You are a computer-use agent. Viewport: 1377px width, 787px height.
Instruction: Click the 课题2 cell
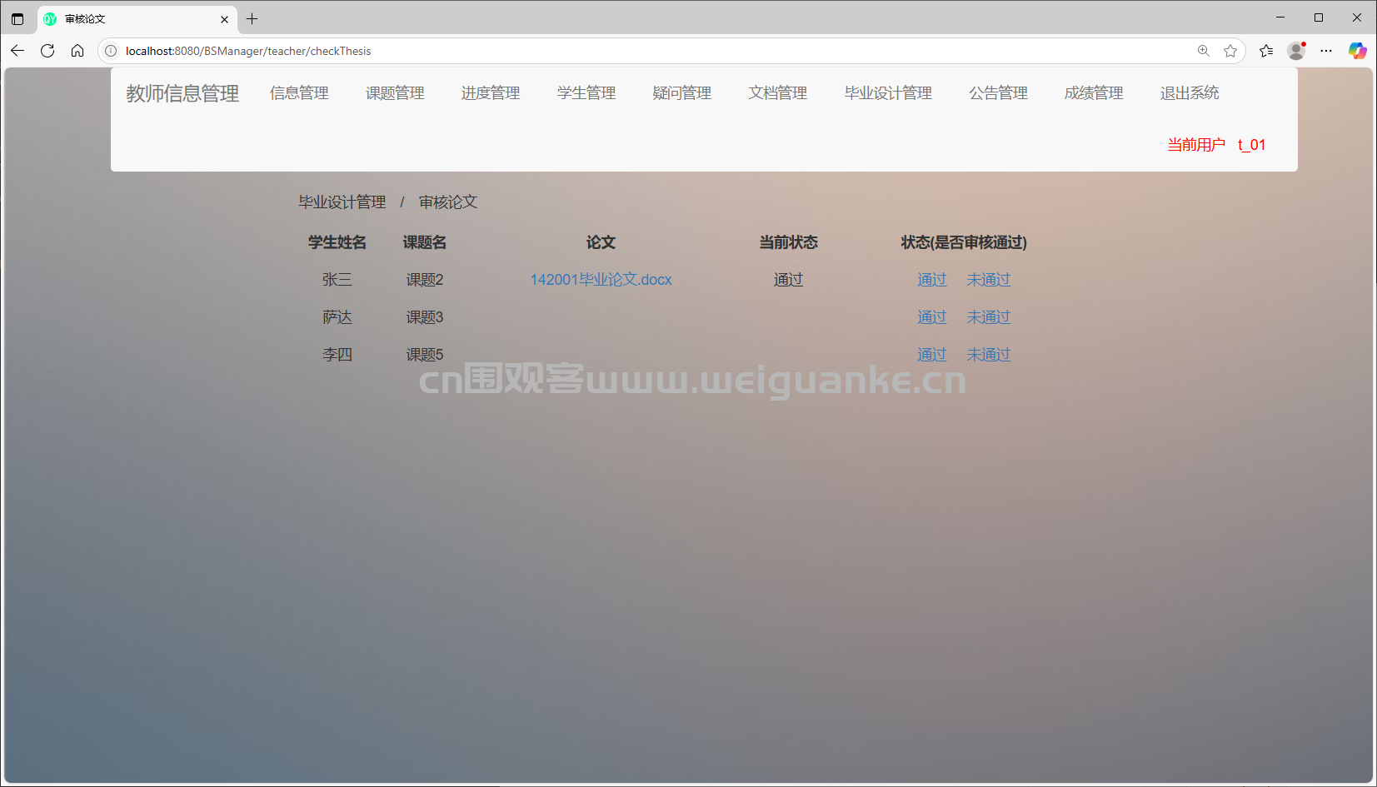(425, 280)
